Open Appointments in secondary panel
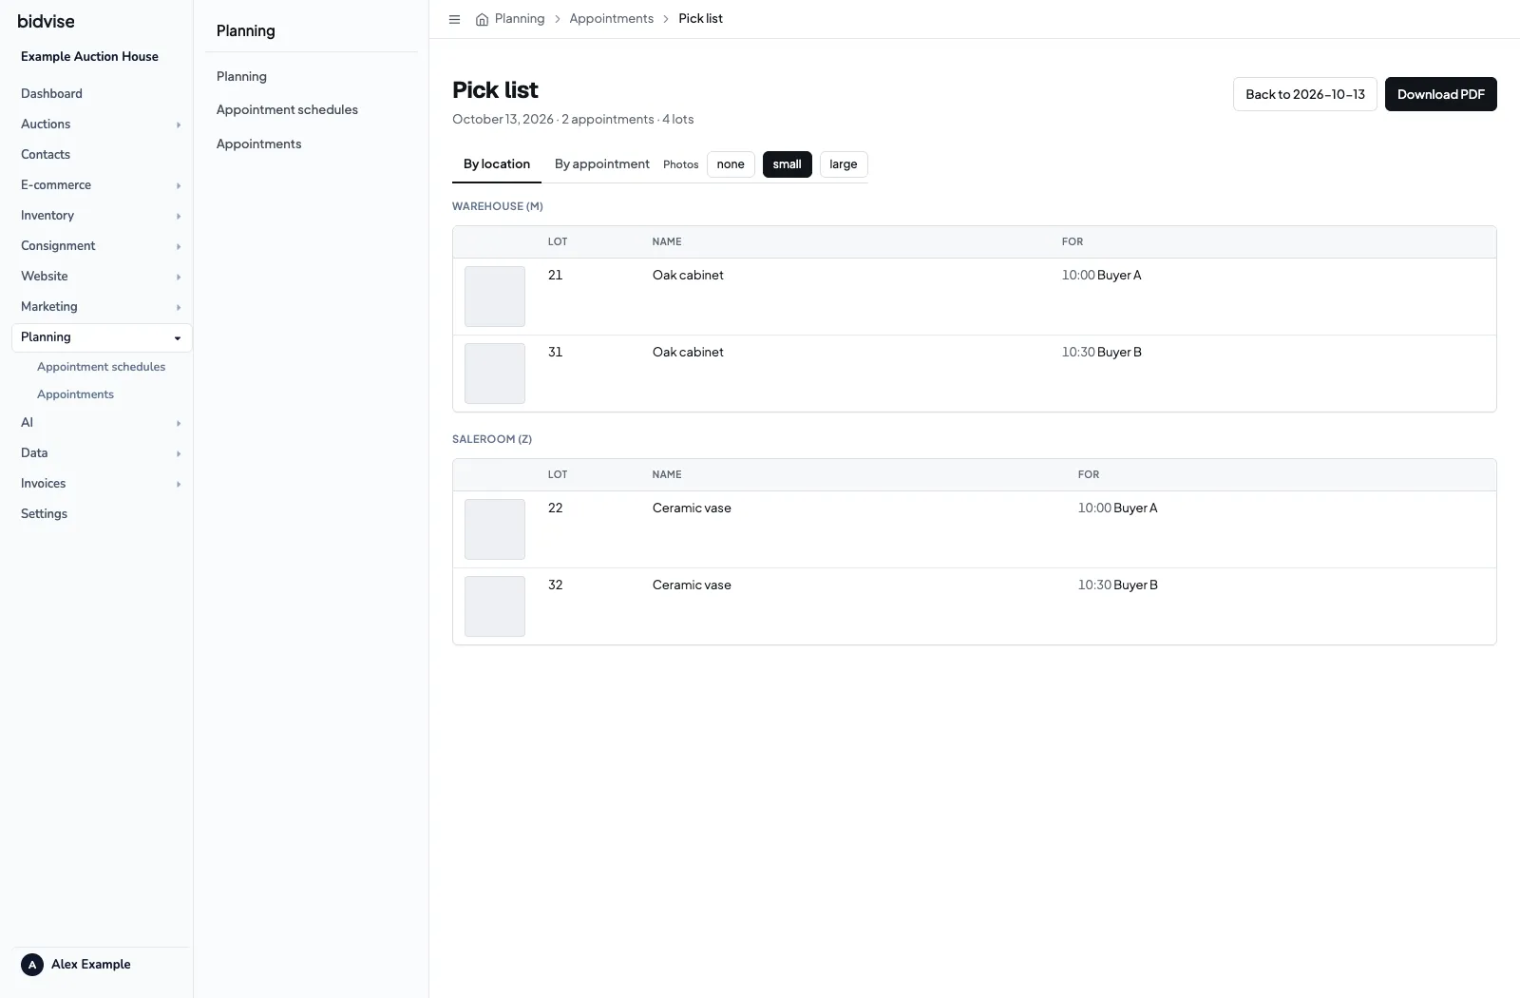 pos(258,144)
